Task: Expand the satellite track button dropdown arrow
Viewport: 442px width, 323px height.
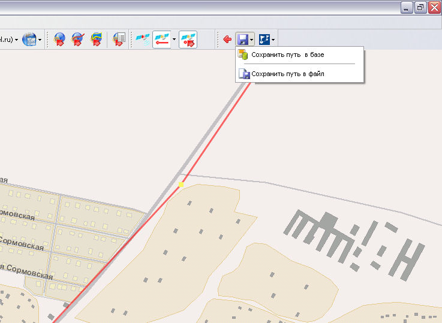Action: pos(174,40)
